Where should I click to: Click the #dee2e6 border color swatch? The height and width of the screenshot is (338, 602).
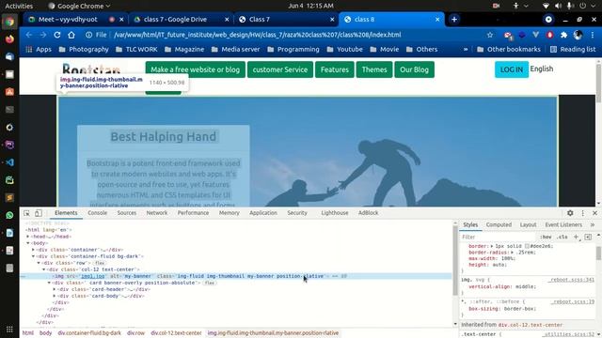pos(527,246)
